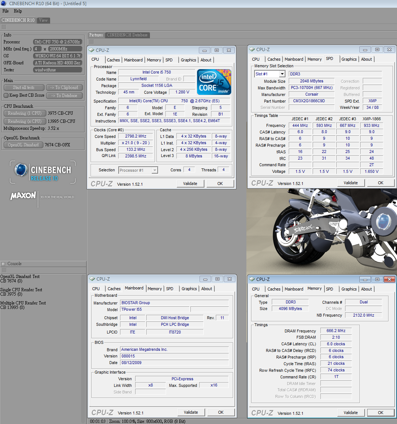The image size is (397, 424).
Task: Click the QPI Link 2398.5 MHz value
Action: [x=136, y=156]
